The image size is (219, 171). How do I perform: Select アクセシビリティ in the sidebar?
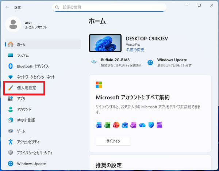pyautogui.click(x=28, y=142)
